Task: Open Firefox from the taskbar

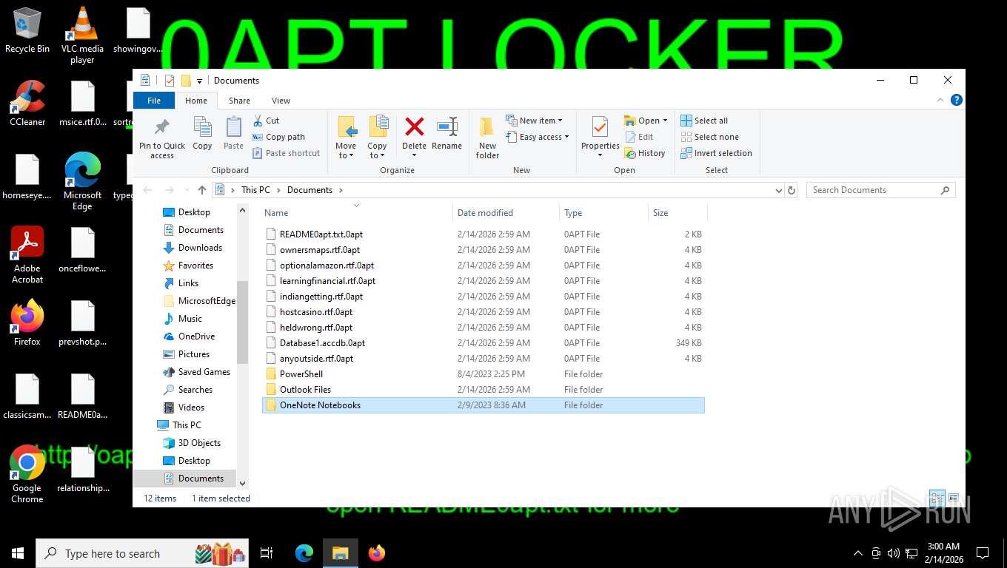Action: tap(377, 553)
